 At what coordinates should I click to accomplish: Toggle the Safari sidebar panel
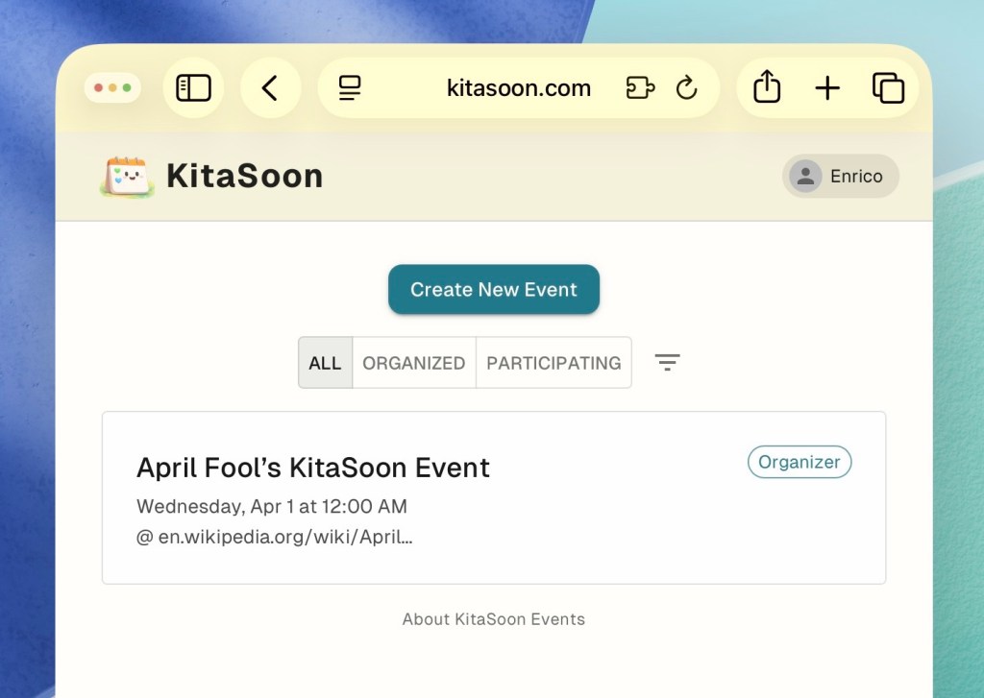click(x=193, y=88)
